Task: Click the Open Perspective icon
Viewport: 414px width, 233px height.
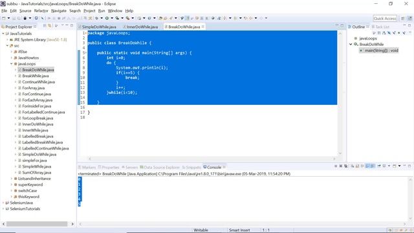Action: [402, 19]
